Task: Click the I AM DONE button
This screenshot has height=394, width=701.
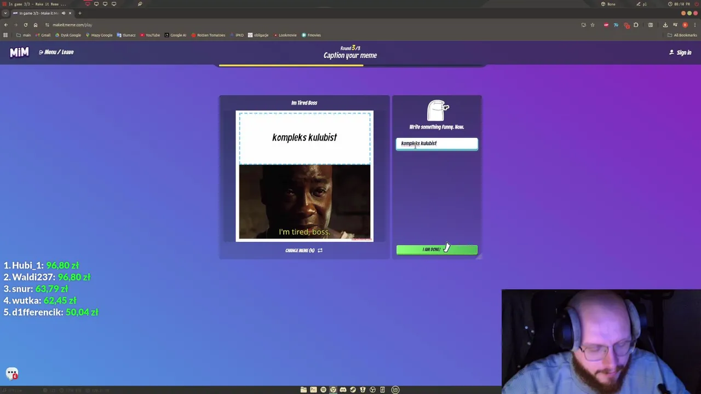Action: pos(437,250)
